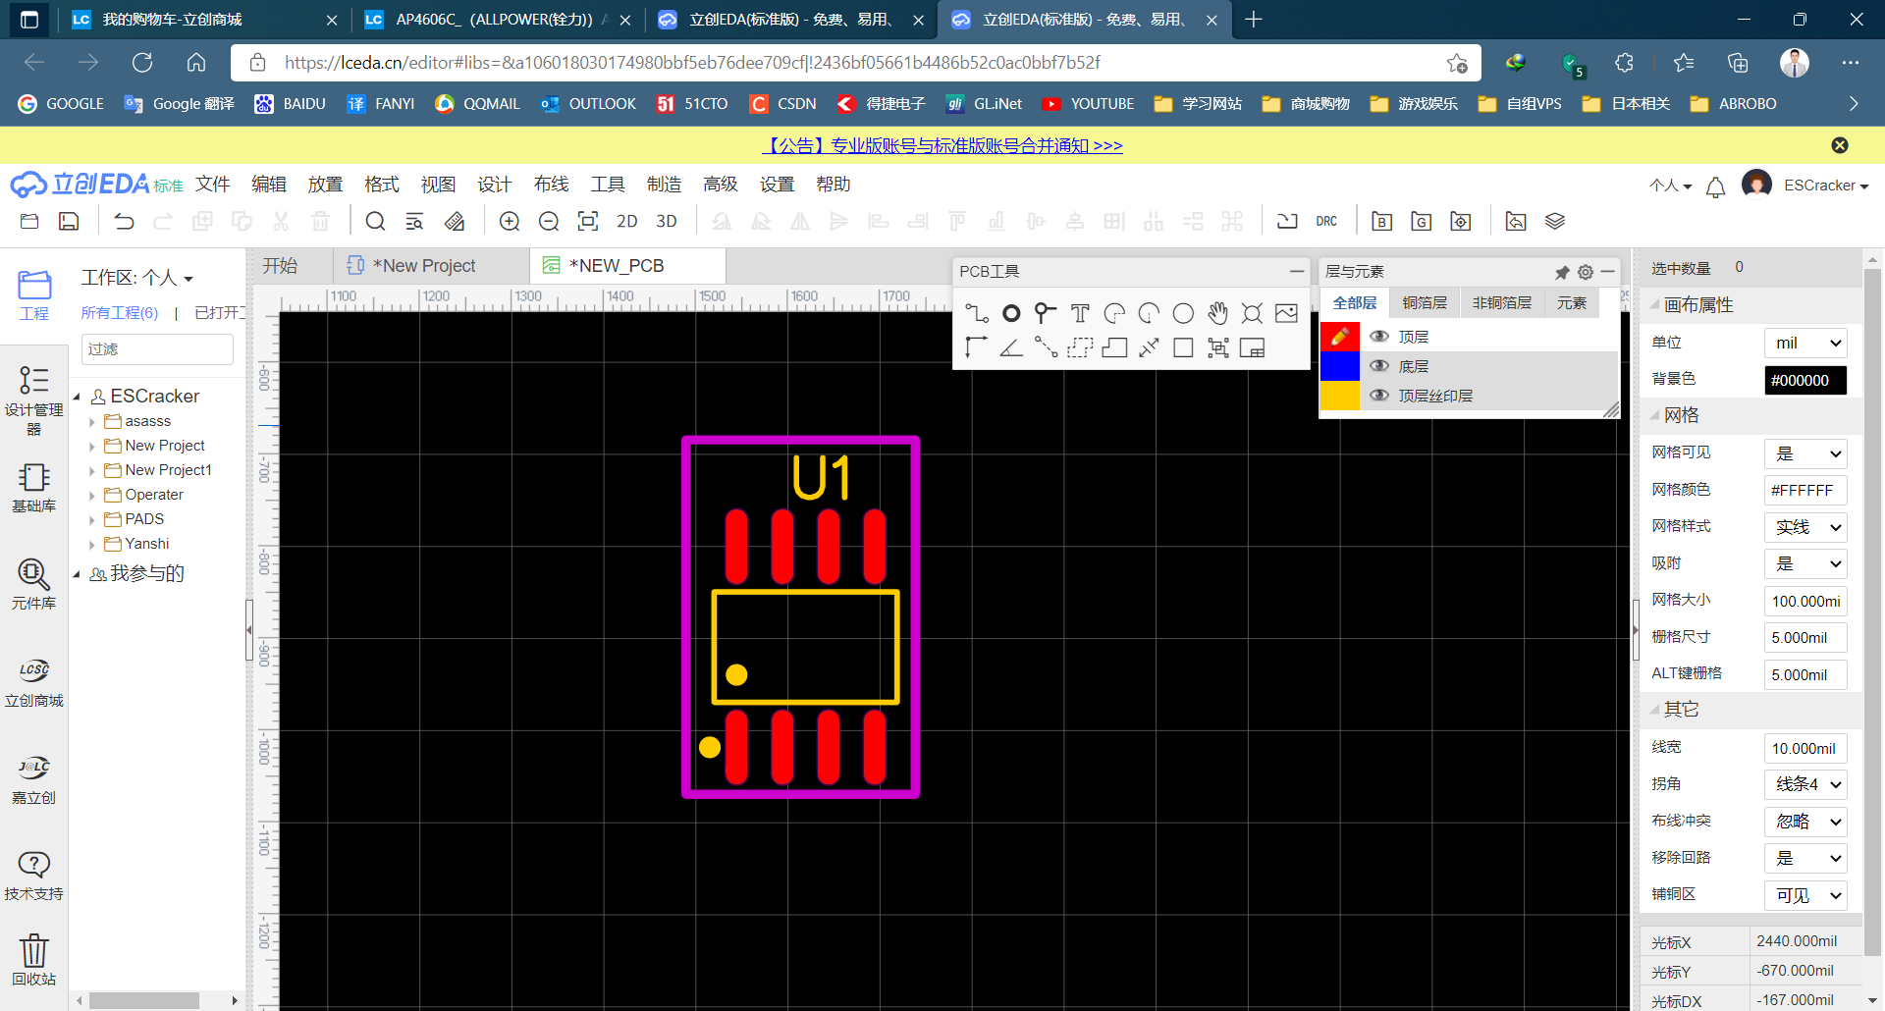Viewport: 1885px width, 1011px height.
Task: Select the Text tool in PCB tools
Action: [x=1080, y=313]
